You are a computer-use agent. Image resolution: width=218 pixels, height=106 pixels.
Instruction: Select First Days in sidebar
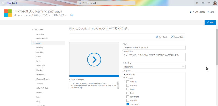click(x=40, y=34)
